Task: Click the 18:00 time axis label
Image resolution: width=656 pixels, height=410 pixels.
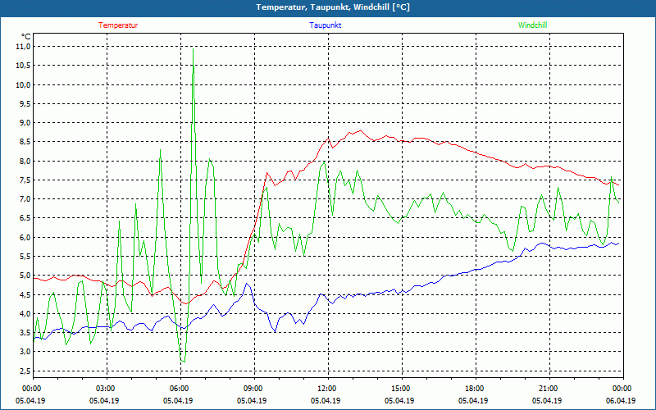Action: coord(473,389)
